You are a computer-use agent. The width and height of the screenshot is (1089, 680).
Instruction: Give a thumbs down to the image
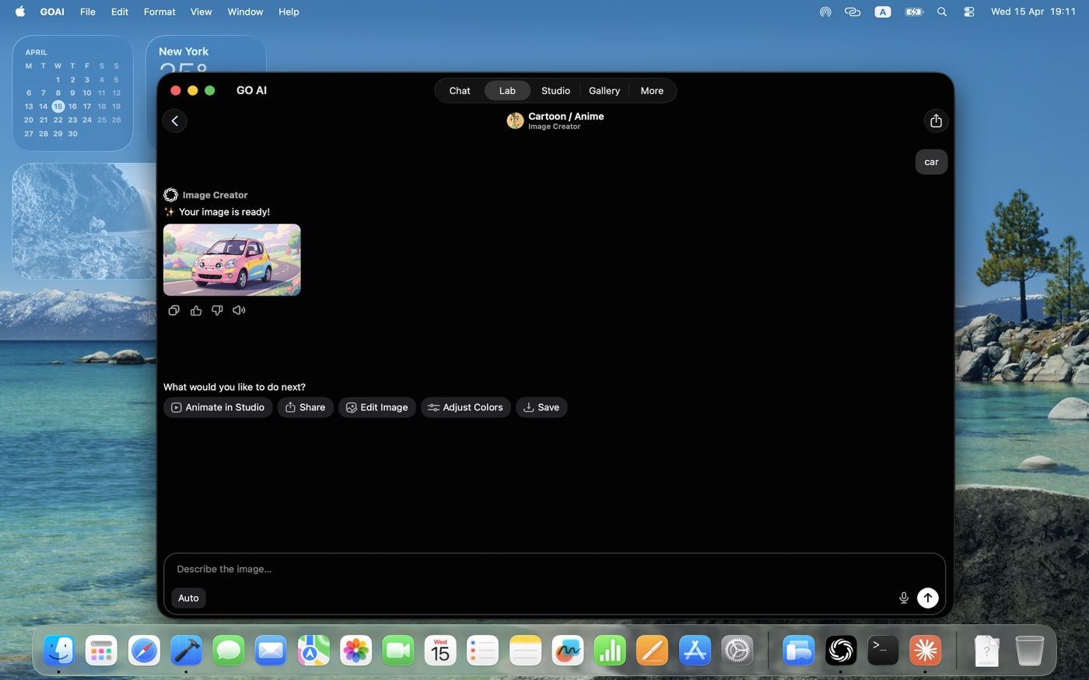[x=217, y=309]
